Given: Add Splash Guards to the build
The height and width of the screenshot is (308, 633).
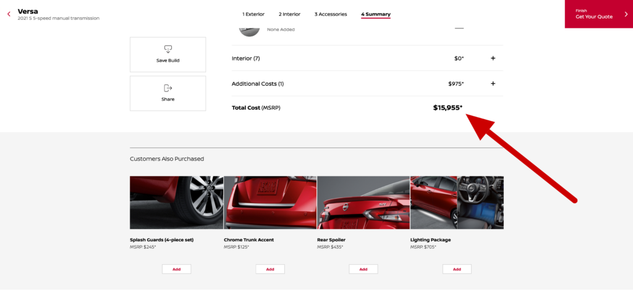Looking at the screenshot, I should click(x=176, y=269).
